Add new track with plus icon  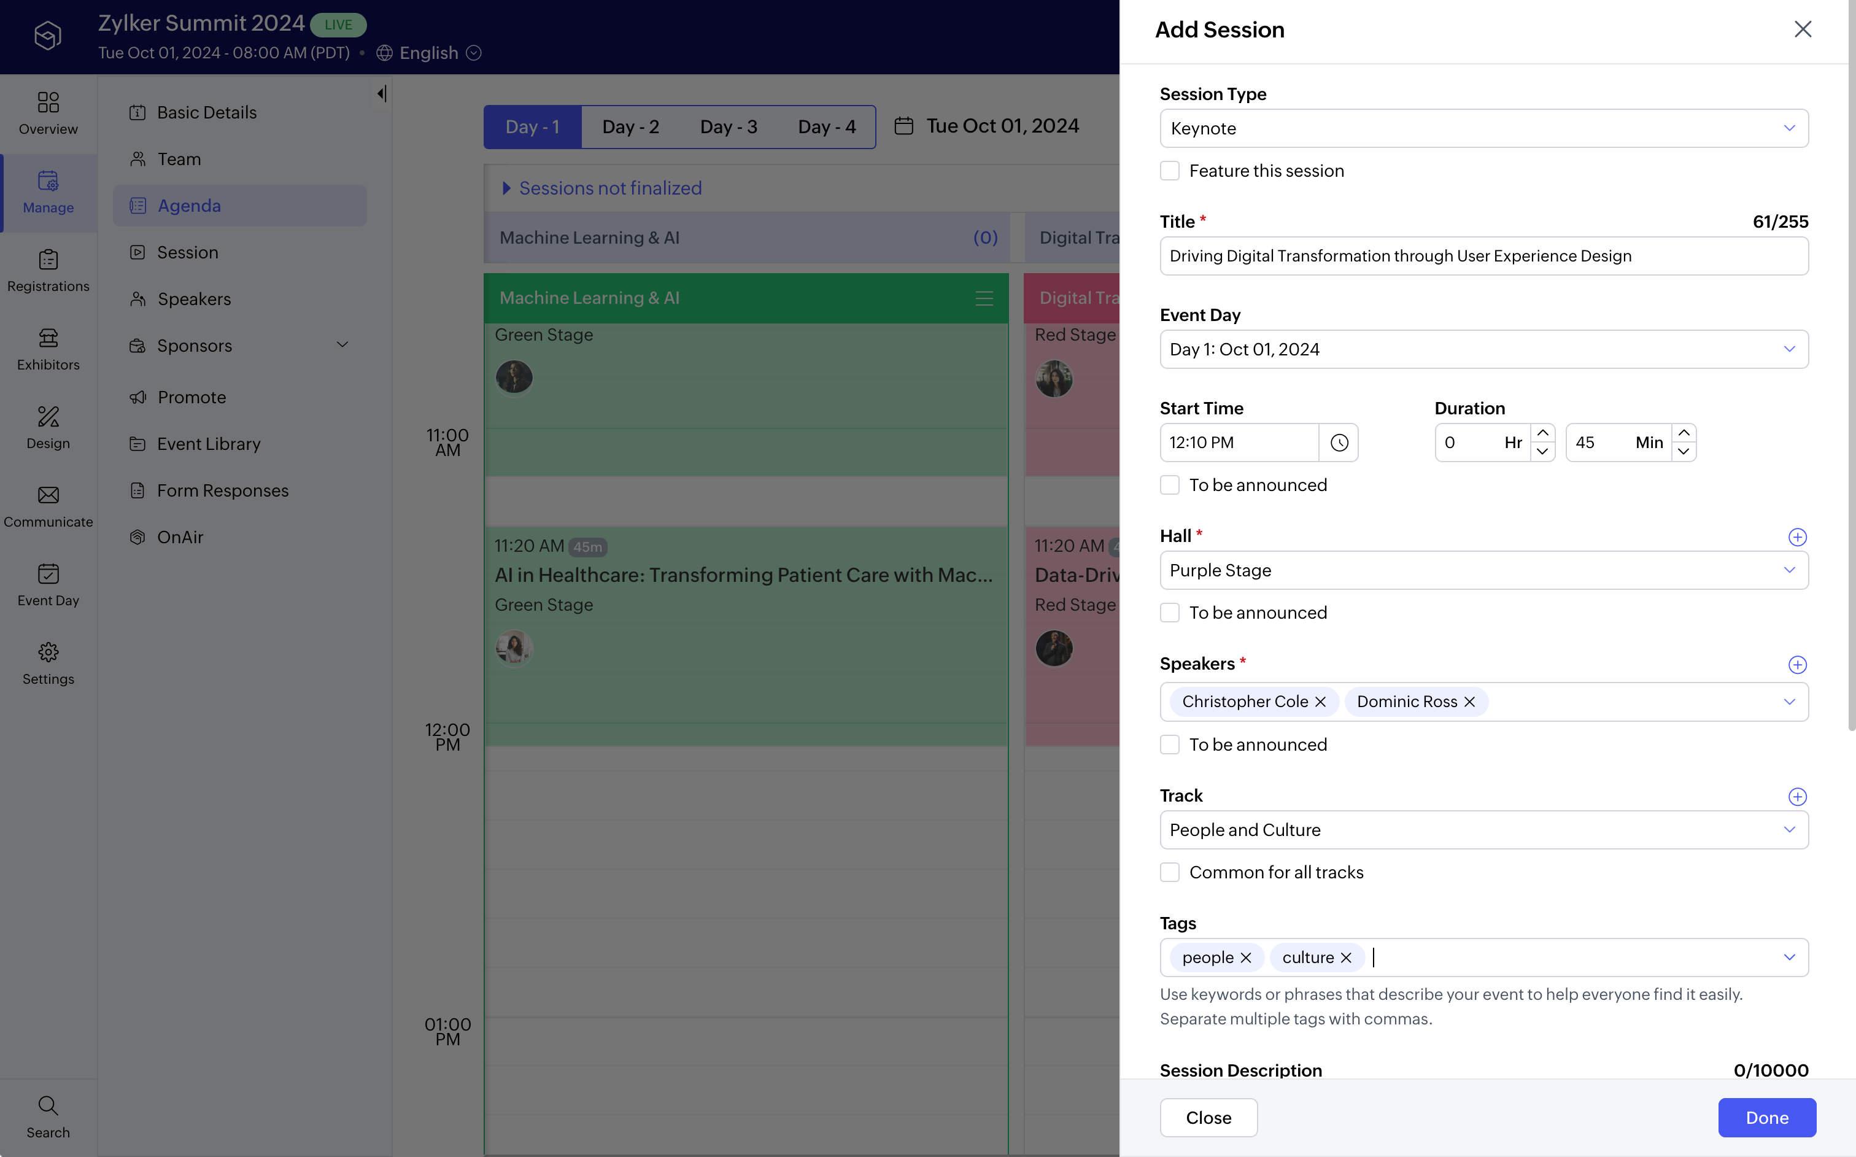pos(1797,797)
